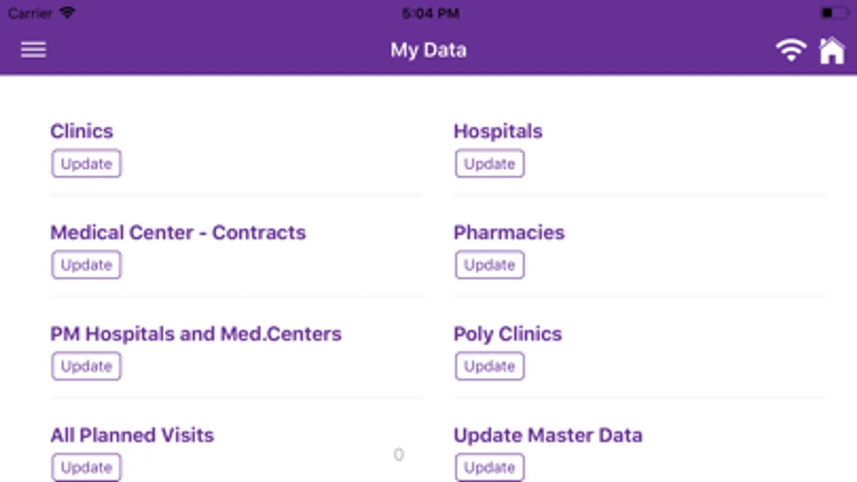
Task: Tap the Update Master Data heading
Action: (x=547, y=435)
